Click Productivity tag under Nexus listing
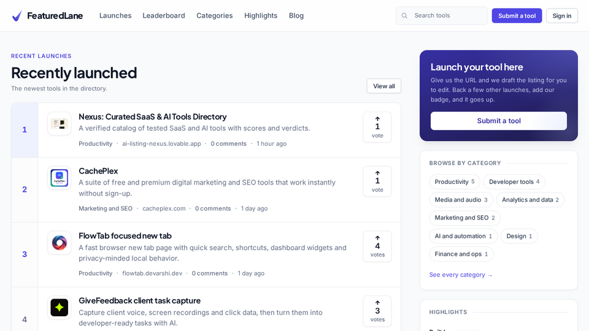Viewport: 589px width, 331px height. click(x=96, y=143)
